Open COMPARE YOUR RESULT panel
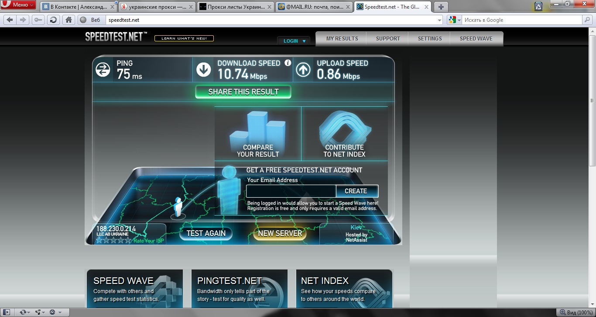Viewport: 596px width, 317px height. click(x=258, y=134)
